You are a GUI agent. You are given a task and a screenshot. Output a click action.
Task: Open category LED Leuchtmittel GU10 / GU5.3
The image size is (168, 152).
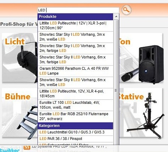pyautogui.click(x=75, y=132)
